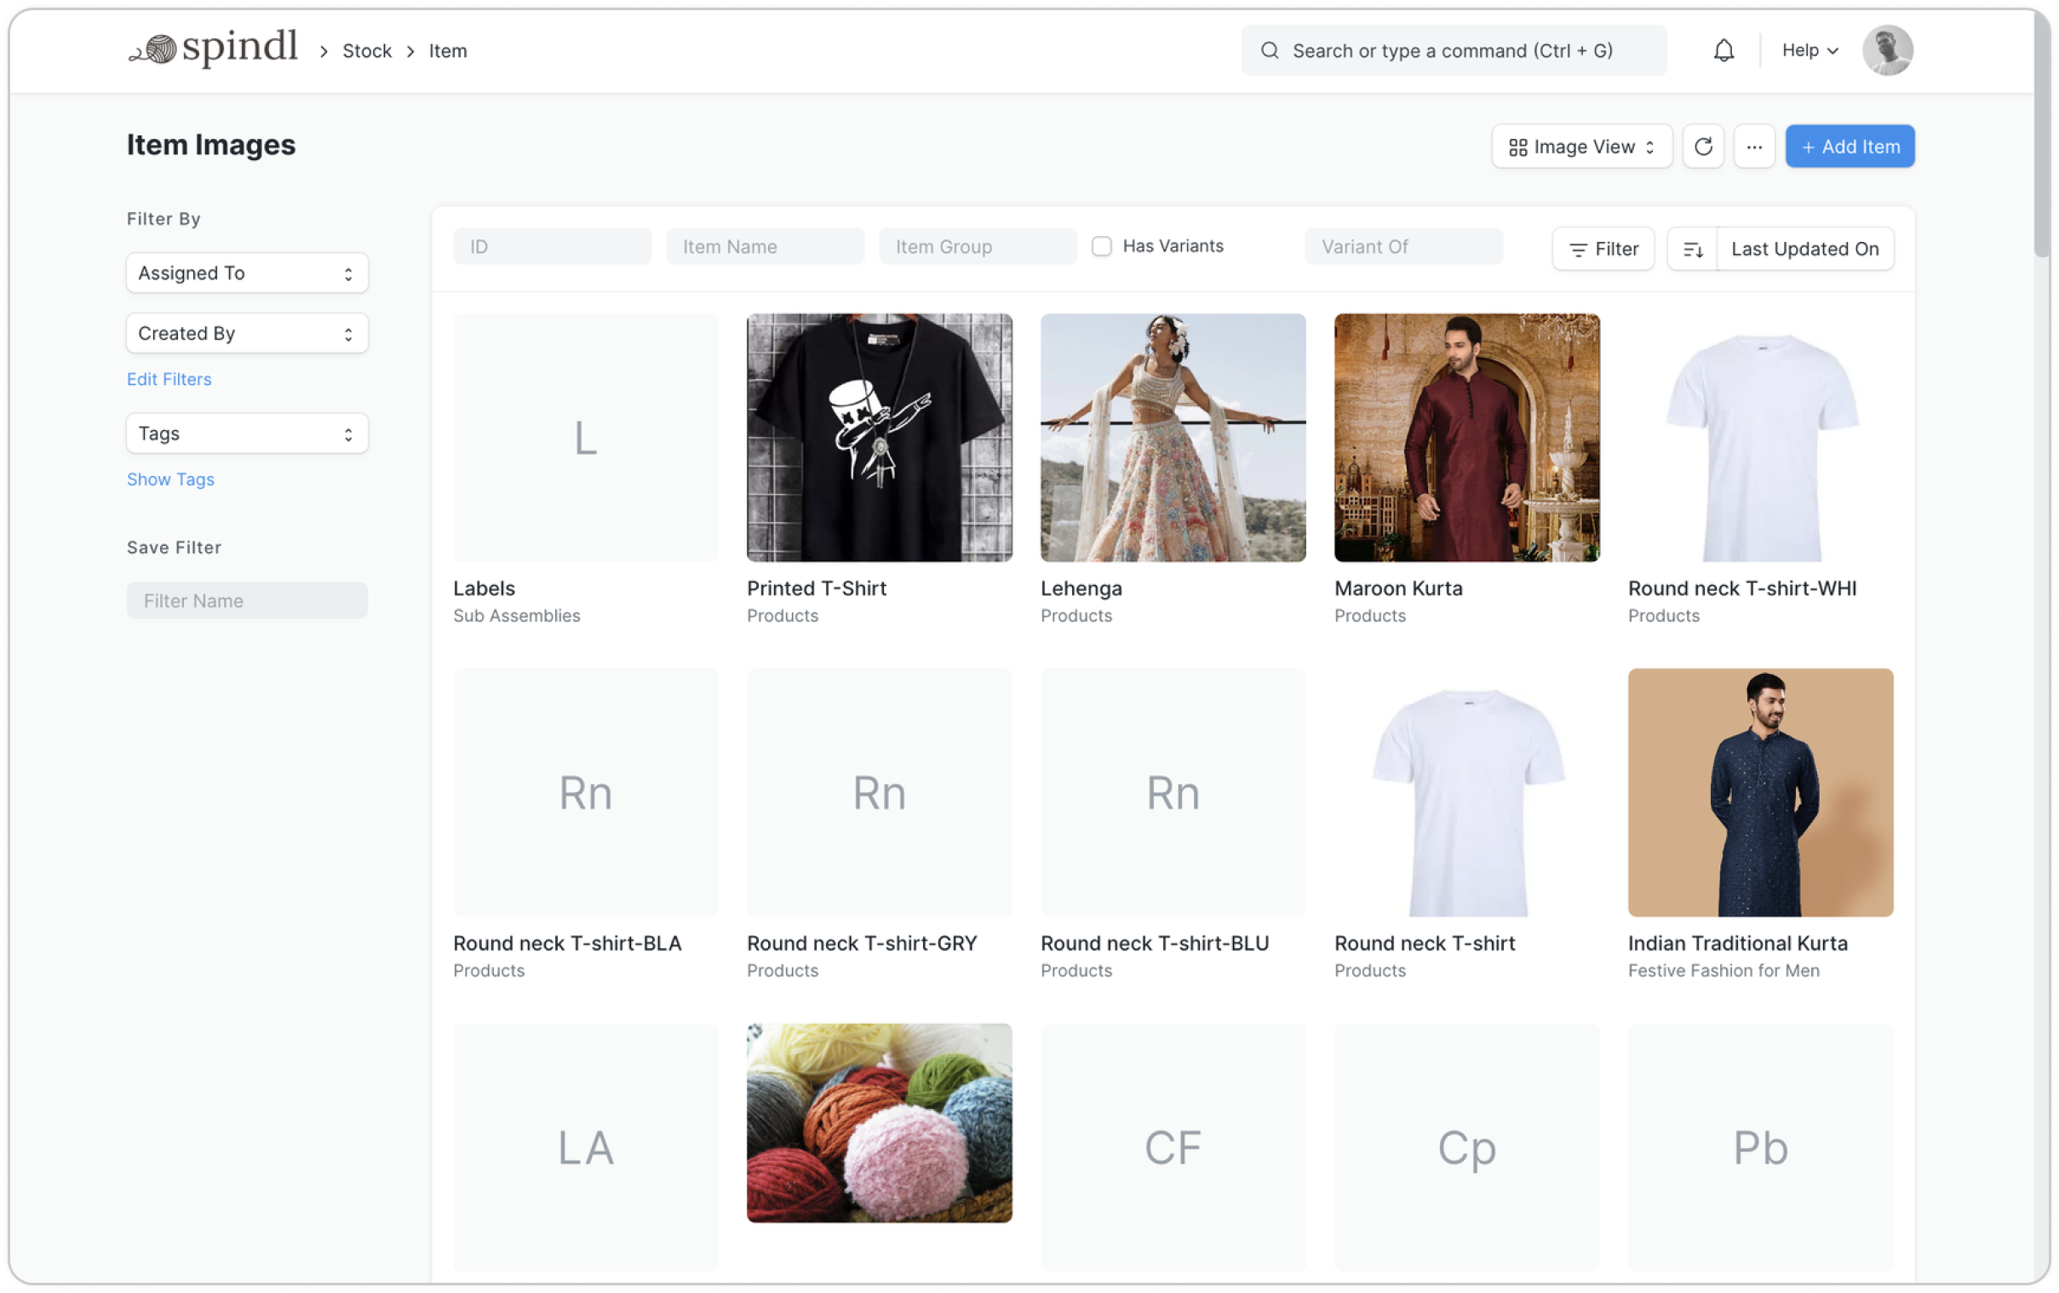Open the Cp placeholder thumbnail
The height and width of the screenshot is (1293, 2059).
point(1466,1146)
